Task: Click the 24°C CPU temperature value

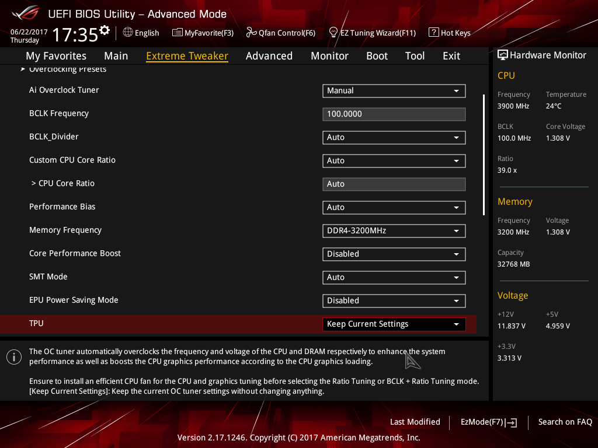Action: (x=554, y=106)
